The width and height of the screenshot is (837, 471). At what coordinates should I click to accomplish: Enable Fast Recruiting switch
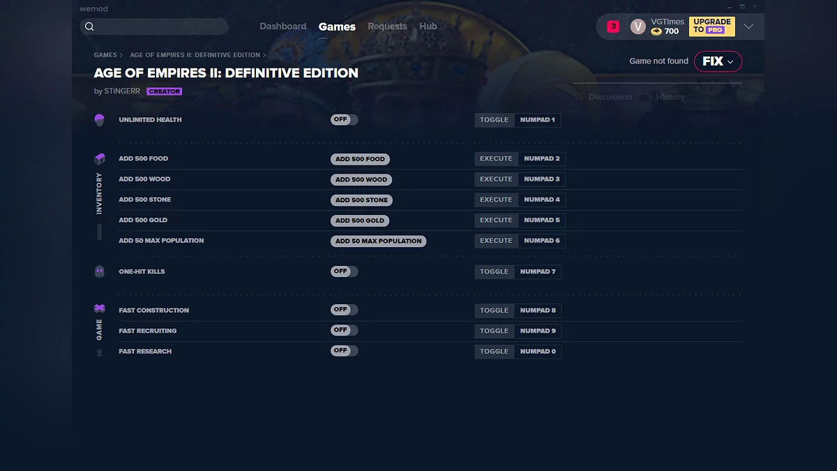point(344,330)
